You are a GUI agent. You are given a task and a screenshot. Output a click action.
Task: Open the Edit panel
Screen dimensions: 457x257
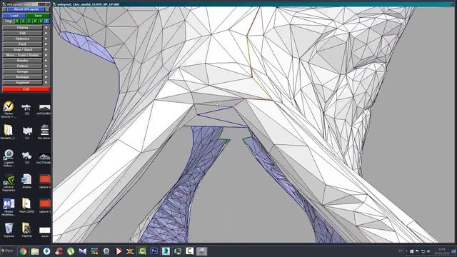tap(22, 33)
